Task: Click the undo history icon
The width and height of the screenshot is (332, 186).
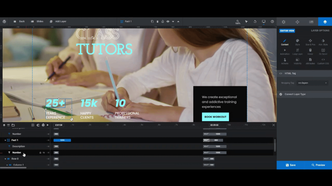Action: 255,21
